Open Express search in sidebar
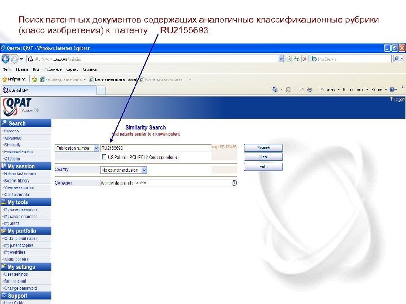Image resolution: width=406 pixels, height=304 pixels. 11,131
